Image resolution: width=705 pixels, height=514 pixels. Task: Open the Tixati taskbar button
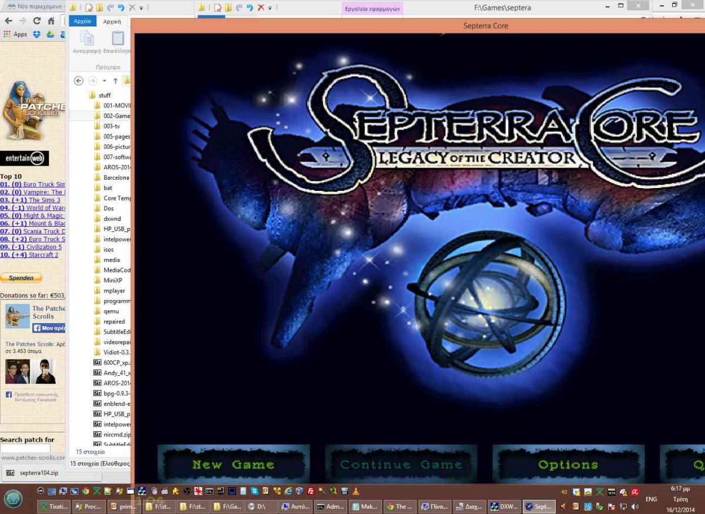pyautogui.click(x=53, y=506)
